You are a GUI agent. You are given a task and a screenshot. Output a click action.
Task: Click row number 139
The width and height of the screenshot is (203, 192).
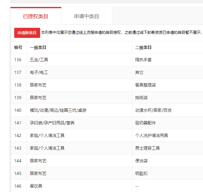tap(18, 98)
